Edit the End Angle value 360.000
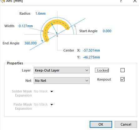 tap(31, 43)
